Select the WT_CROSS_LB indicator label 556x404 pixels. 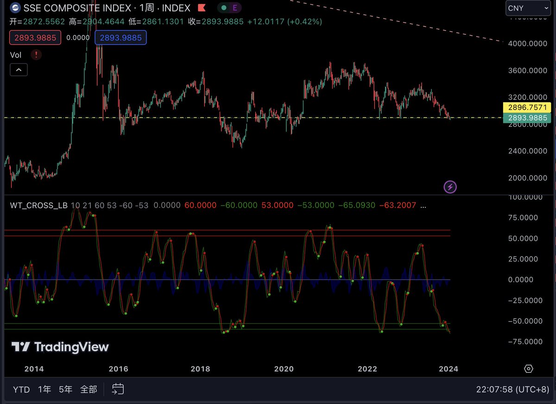click(x=39, y=205)
